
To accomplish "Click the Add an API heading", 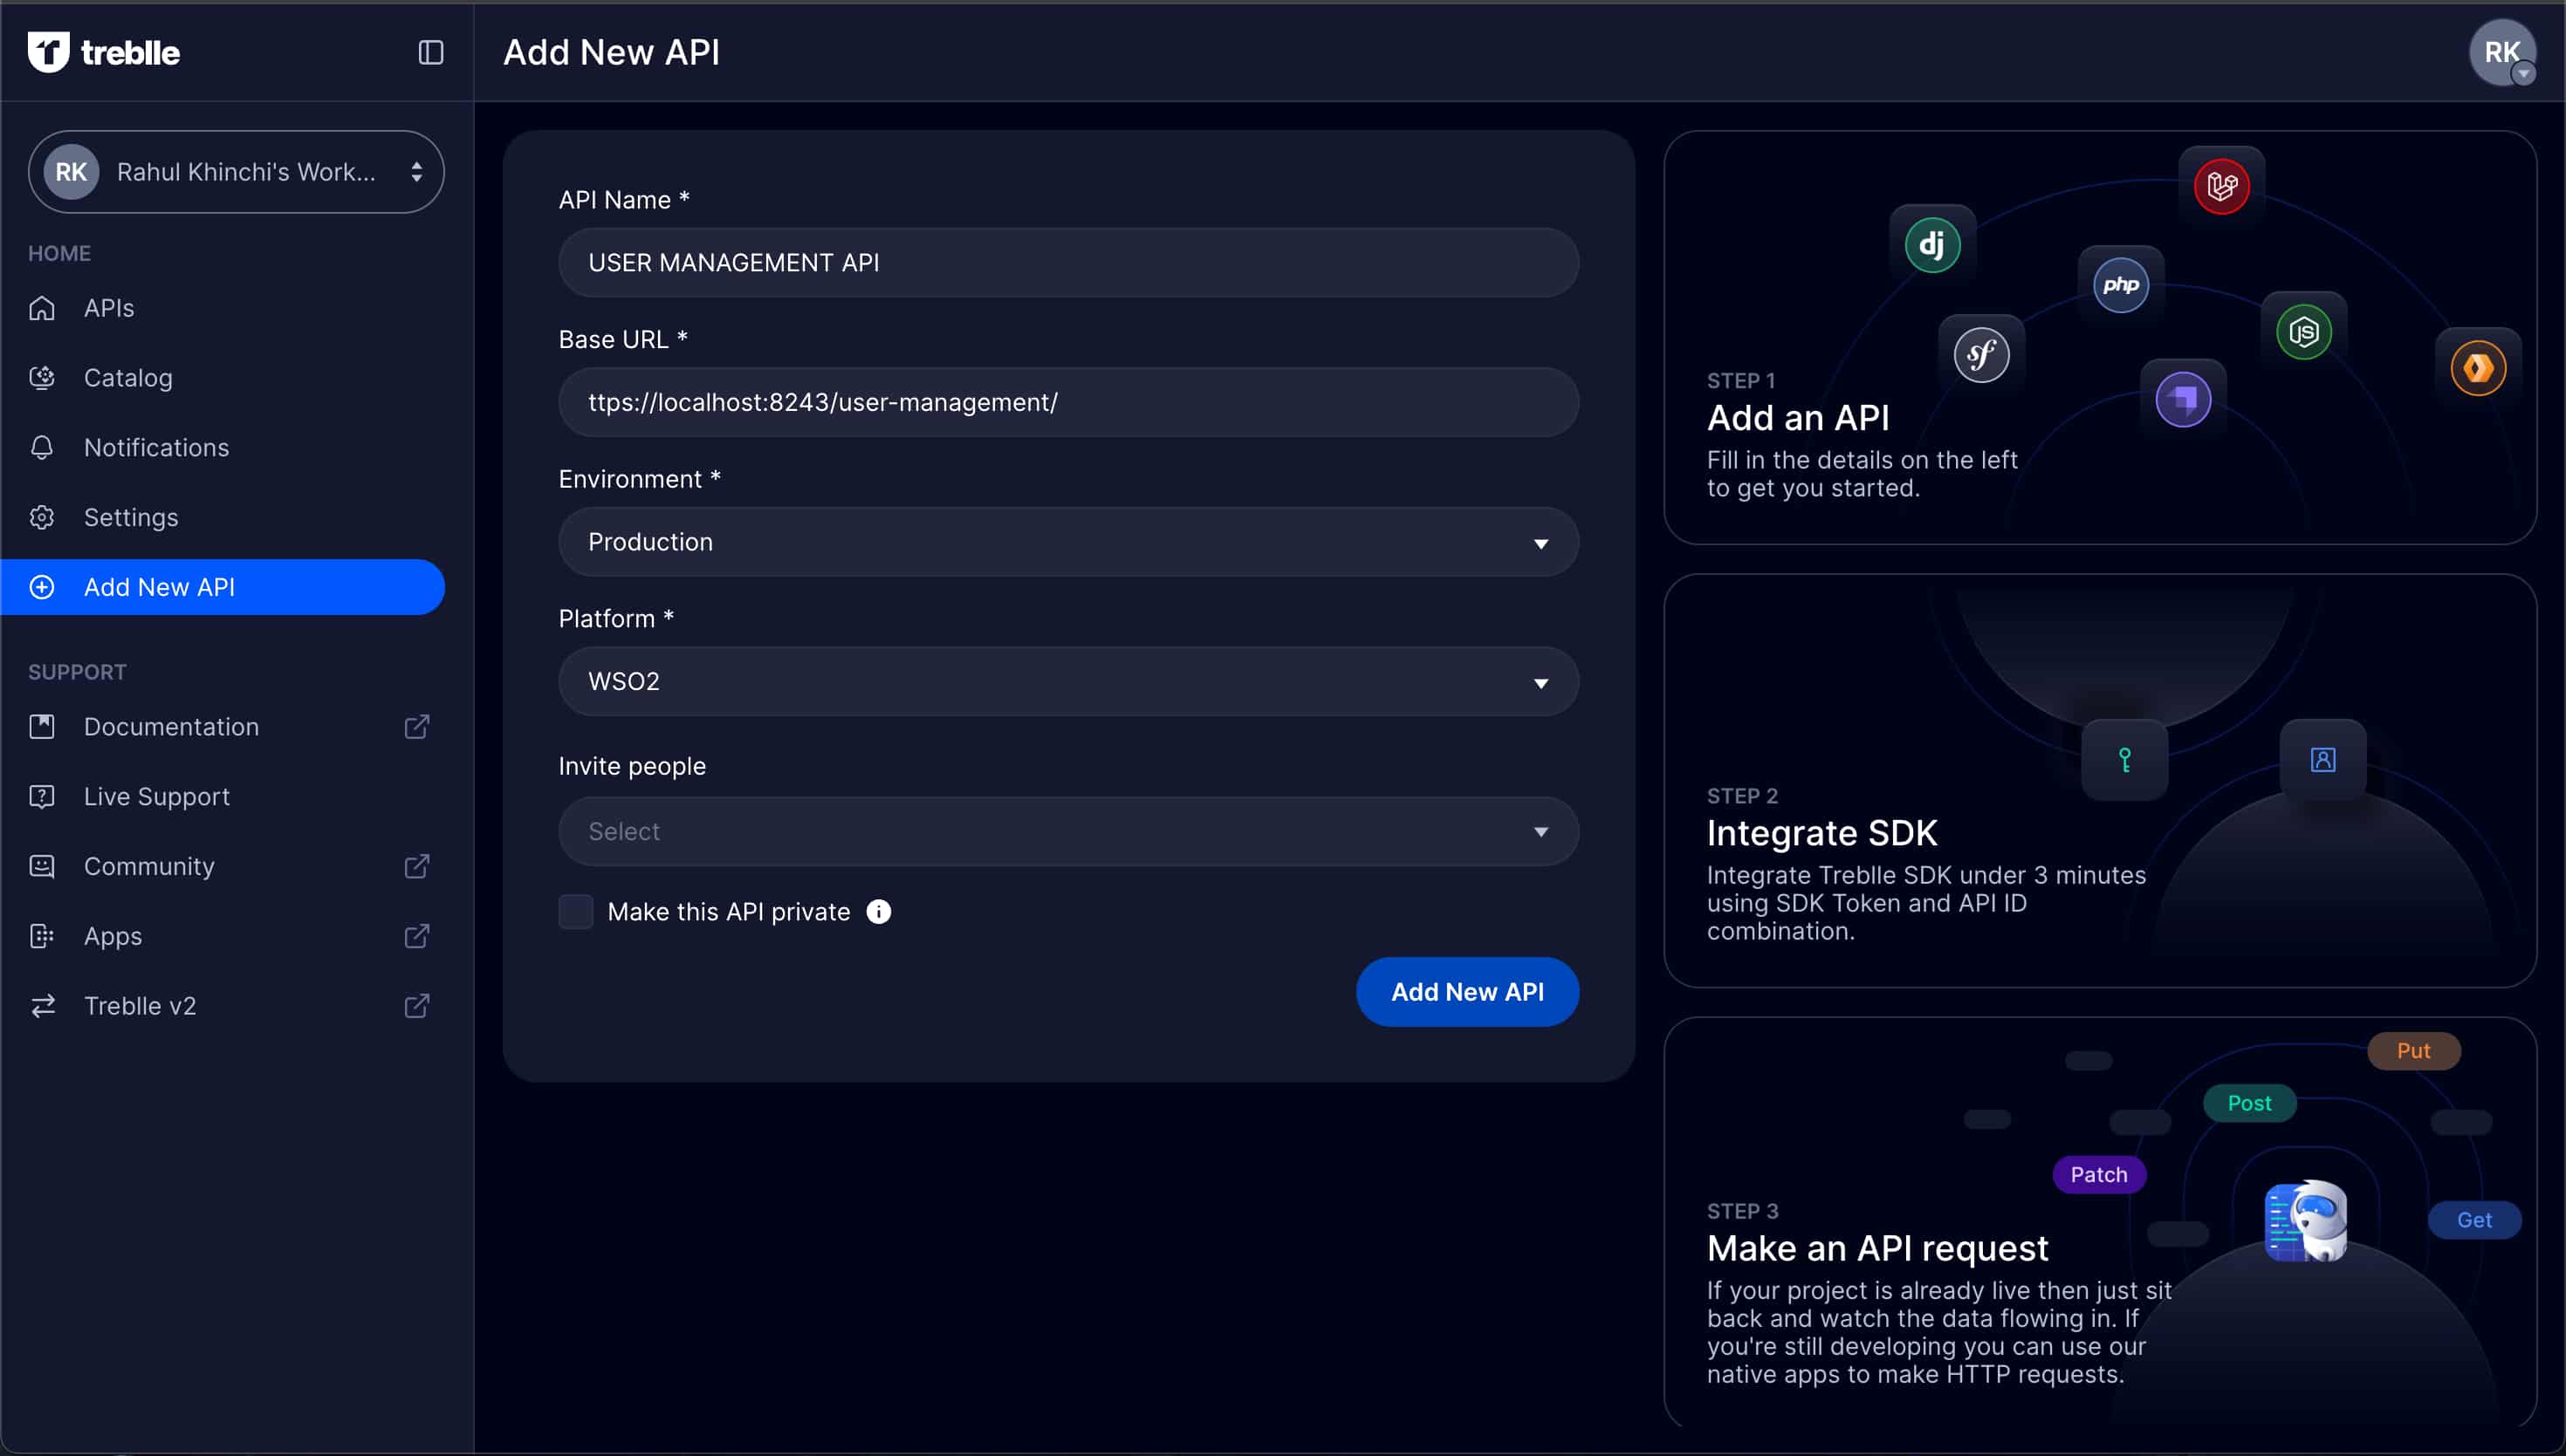I will coord(1798,418).
